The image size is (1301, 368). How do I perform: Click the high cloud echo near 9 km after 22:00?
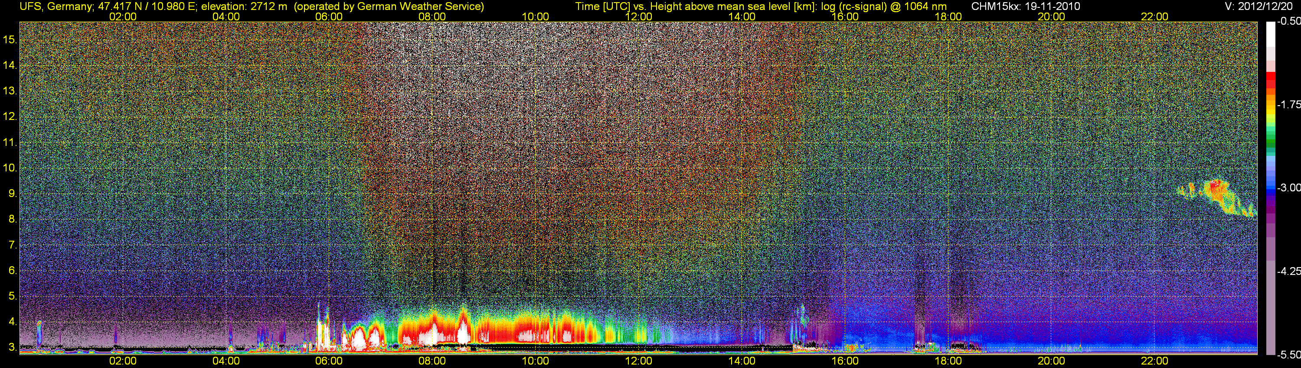coord(1217,197)
